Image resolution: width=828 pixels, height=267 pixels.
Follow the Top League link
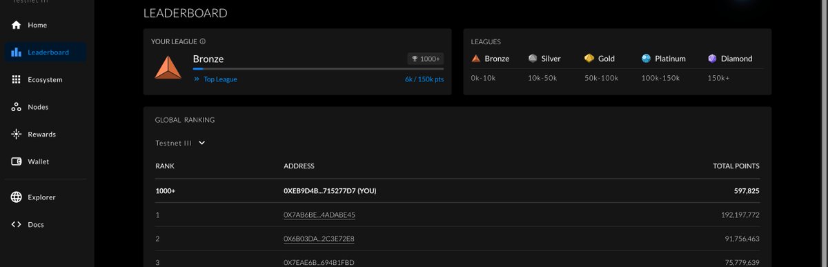click(x=220, y=79)
